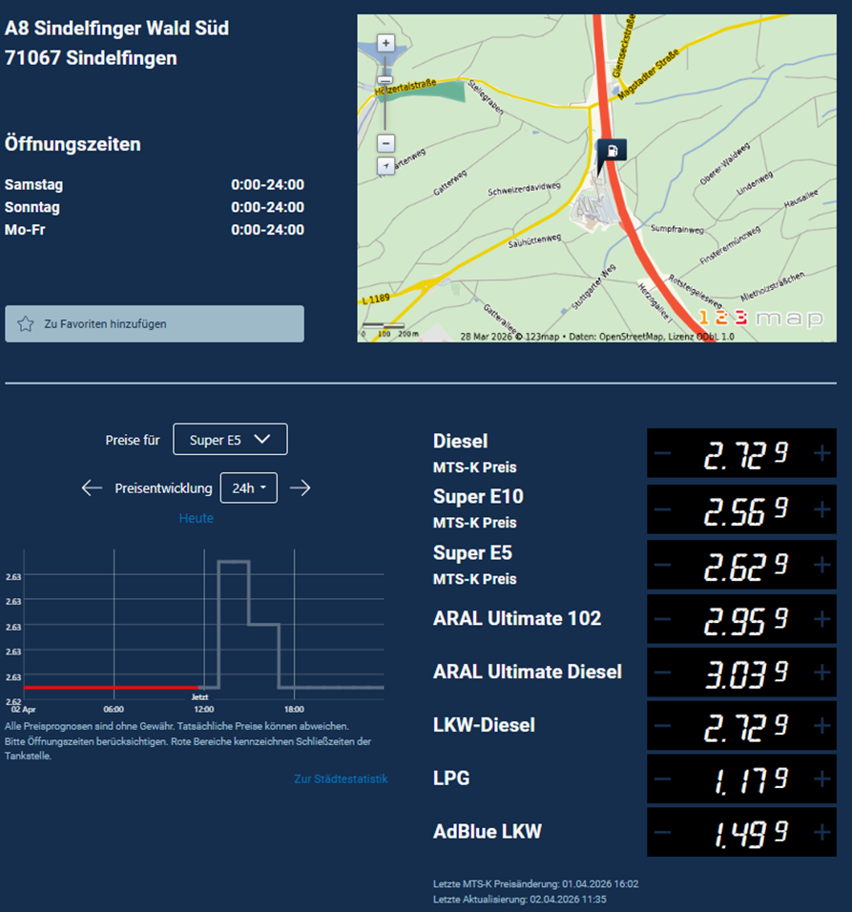Click the star icon for favorites
The width and height of the screenshot is (852, 912).
pos(26,324)
